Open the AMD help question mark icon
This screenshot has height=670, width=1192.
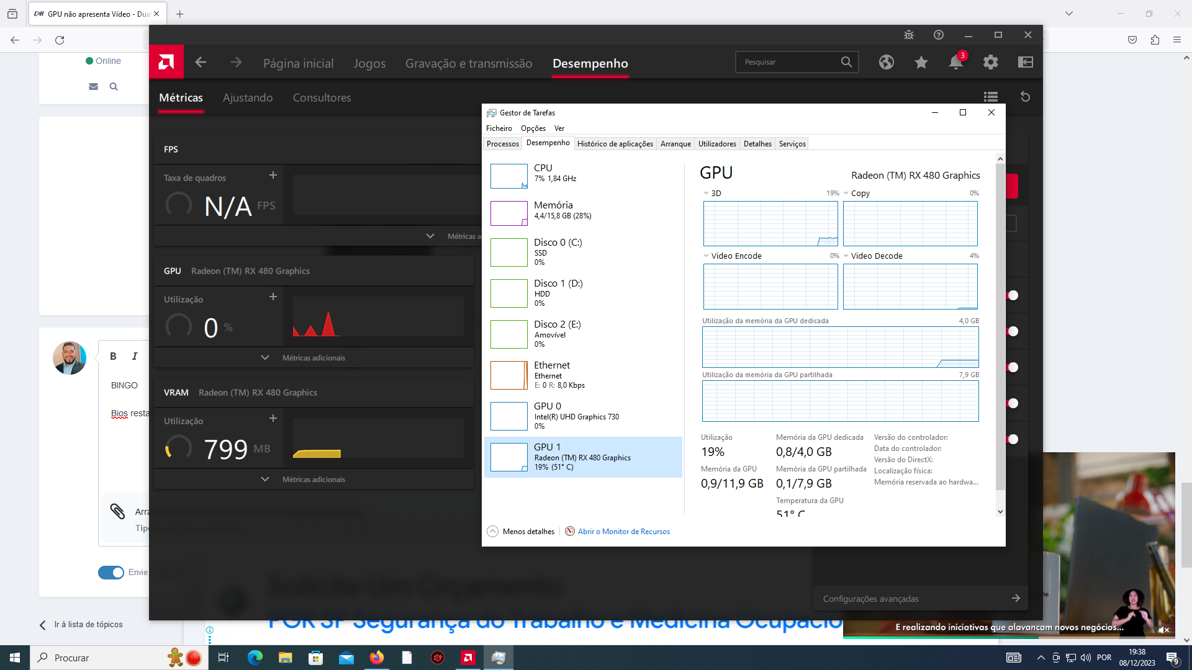[939, 35]
